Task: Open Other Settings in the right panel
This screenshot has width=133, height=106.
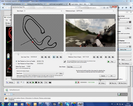Action: (x=125, y=64)
